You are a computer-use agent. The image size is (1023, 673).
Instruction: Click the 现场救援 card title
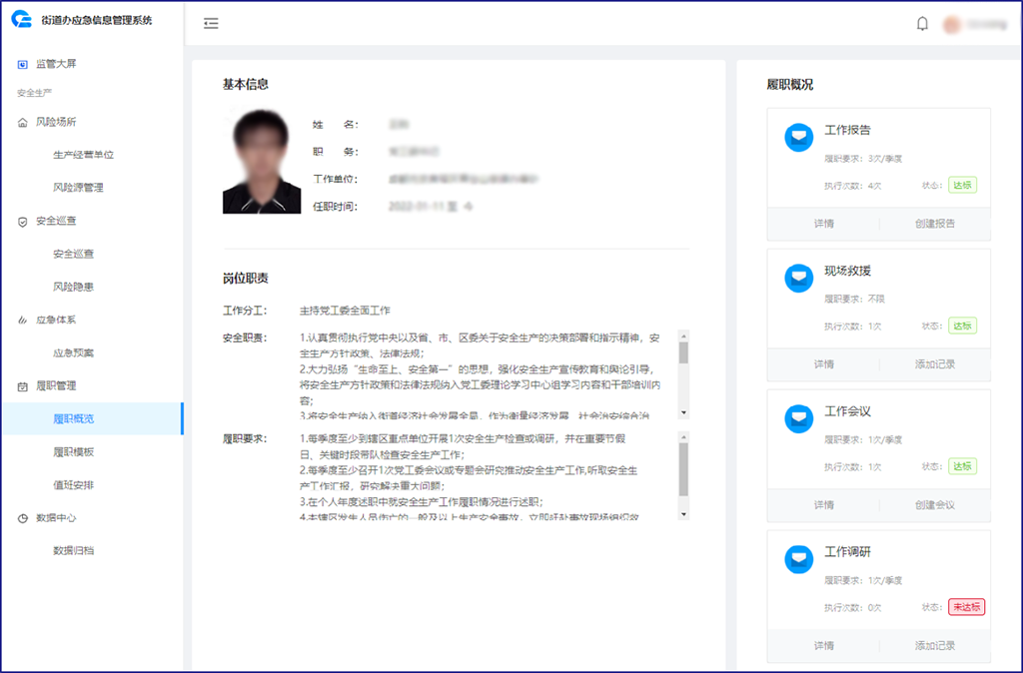tap(847, 272)
